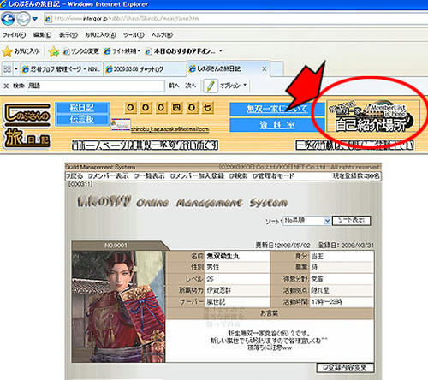The width and height of the screenshot is (428, 380).
Task: Click the ソート表示 button
Action: [352, 220]
